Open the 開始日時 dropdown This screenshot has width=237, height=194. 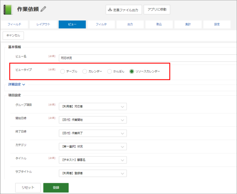(93, 120)
